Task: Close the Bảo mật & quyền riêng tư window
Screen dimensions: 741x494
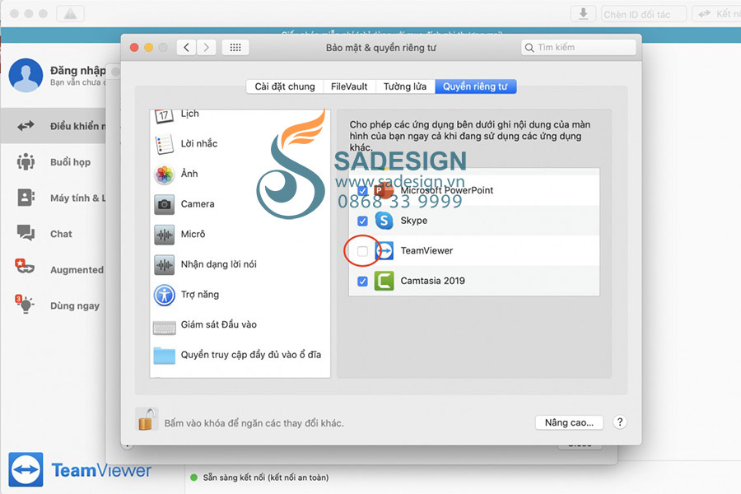Action: click(x=134, y=47)
